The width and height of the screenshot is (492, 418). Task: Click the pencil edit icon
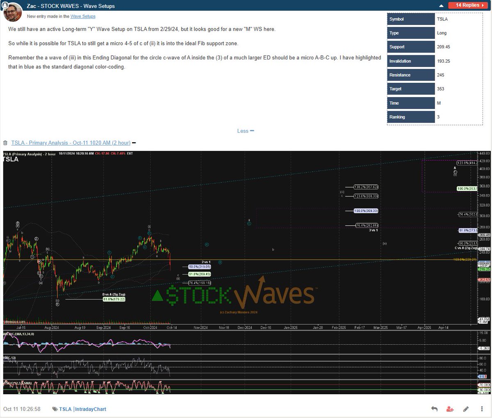pyautogui.click(x=466, y=409)
